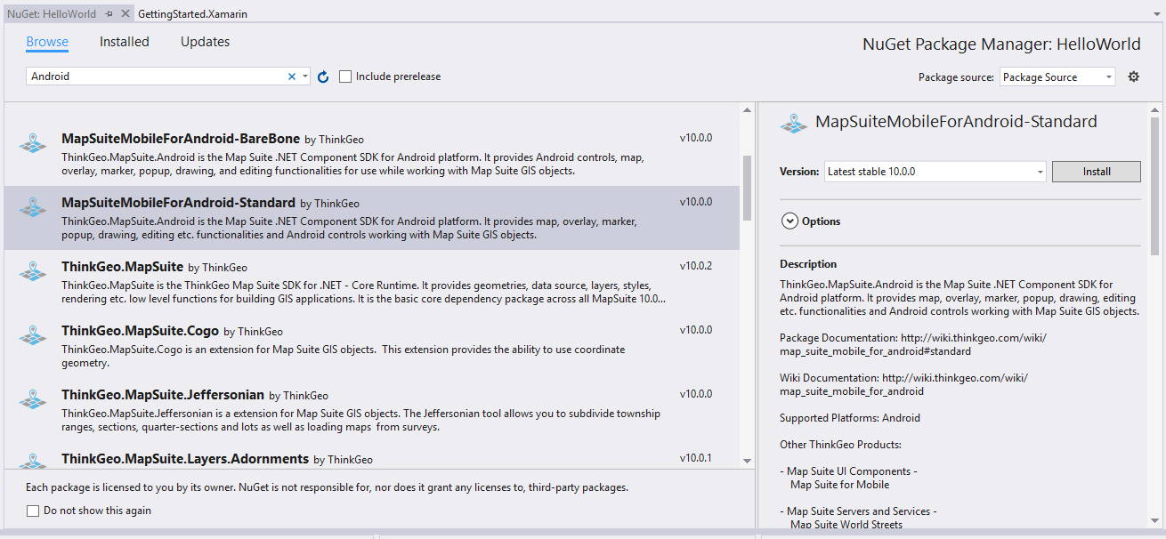Screen dimensions: 1166x539
Task: Select the MapSuiteMobileForAndroid-BareBone package name
Action: click(181, 139)
